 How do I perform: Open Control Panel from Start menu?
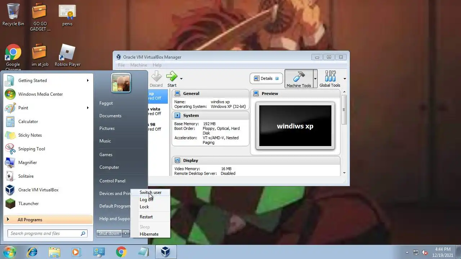(112, 181)
